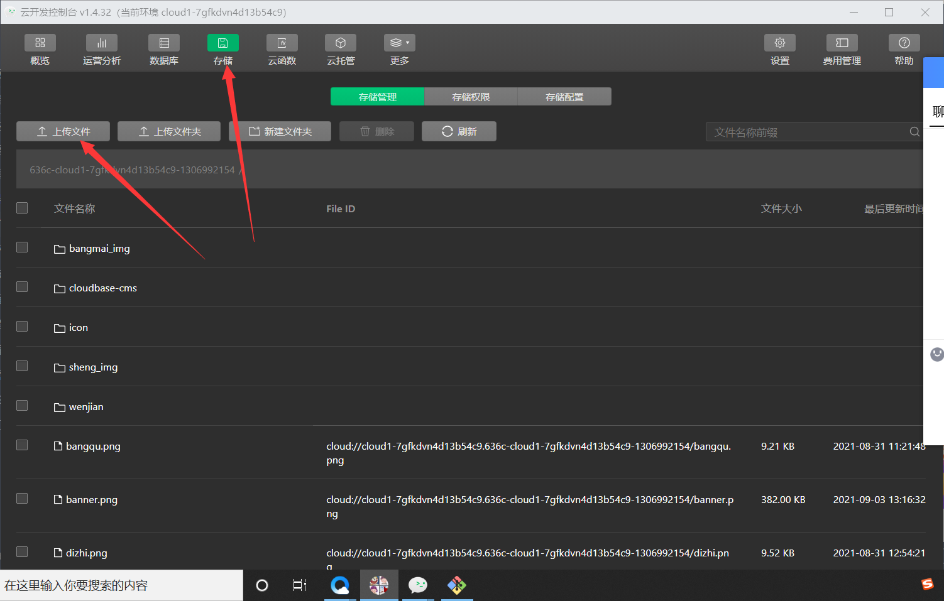Screen dimensions: 944x601
Task: Click the search magnifier icon
Action: click(914, 132)
